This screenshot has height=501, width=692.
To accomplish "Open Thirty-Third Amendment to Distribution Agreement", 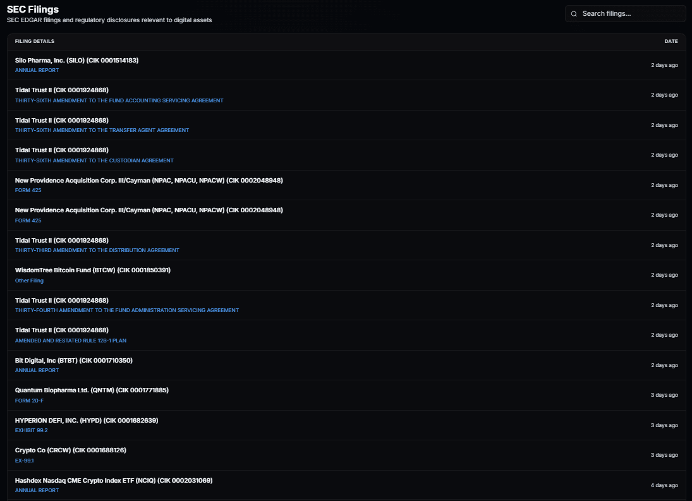I will 97,250.
